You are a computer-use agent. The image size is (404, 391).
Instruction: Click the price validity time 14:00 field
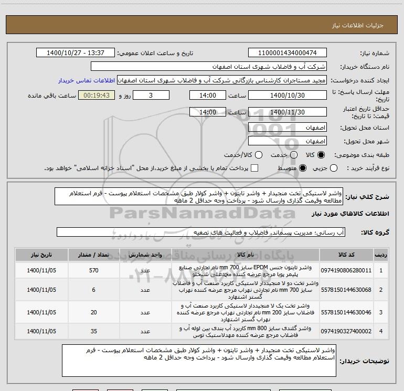pos(208,112)
